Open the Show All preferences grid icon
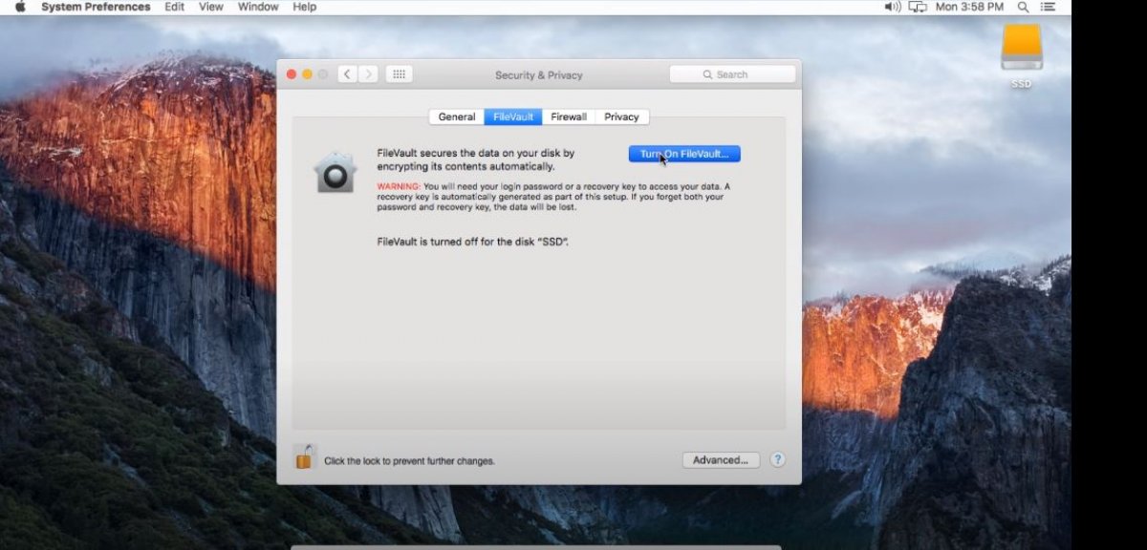 tap(399, 74)
